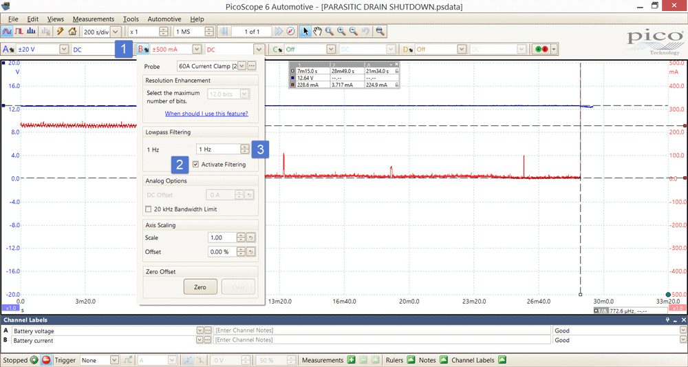
Task: Adjust the Scale 1.00 stepper
Action: [241, 238]
